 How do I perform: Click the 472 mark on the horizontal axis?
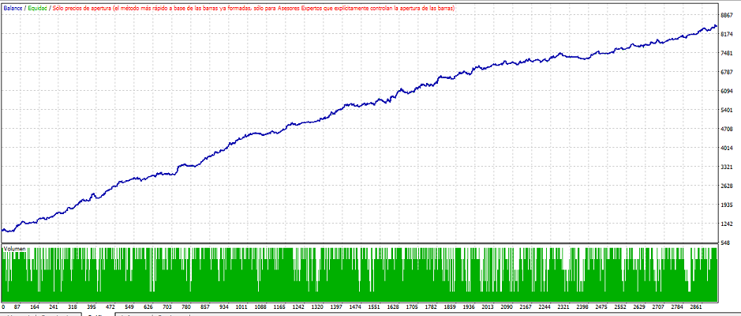[x=110, y=307]
